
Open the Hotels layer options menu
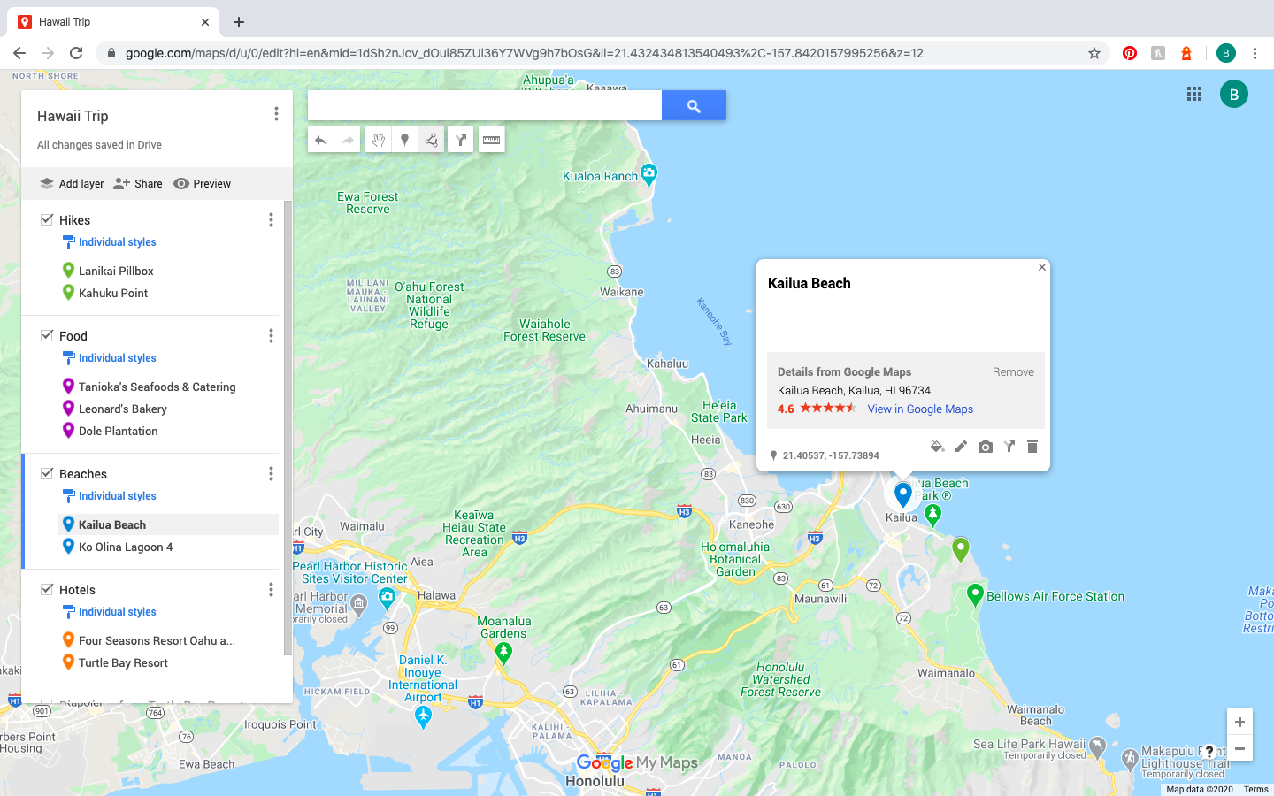(271, 590)
